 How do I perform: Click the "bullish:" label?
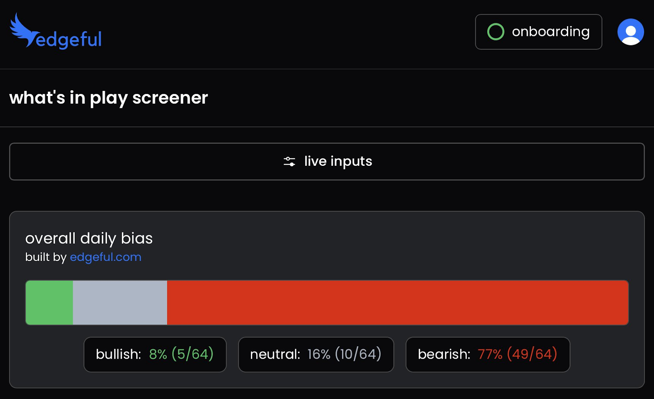click(x=118, y=354)
